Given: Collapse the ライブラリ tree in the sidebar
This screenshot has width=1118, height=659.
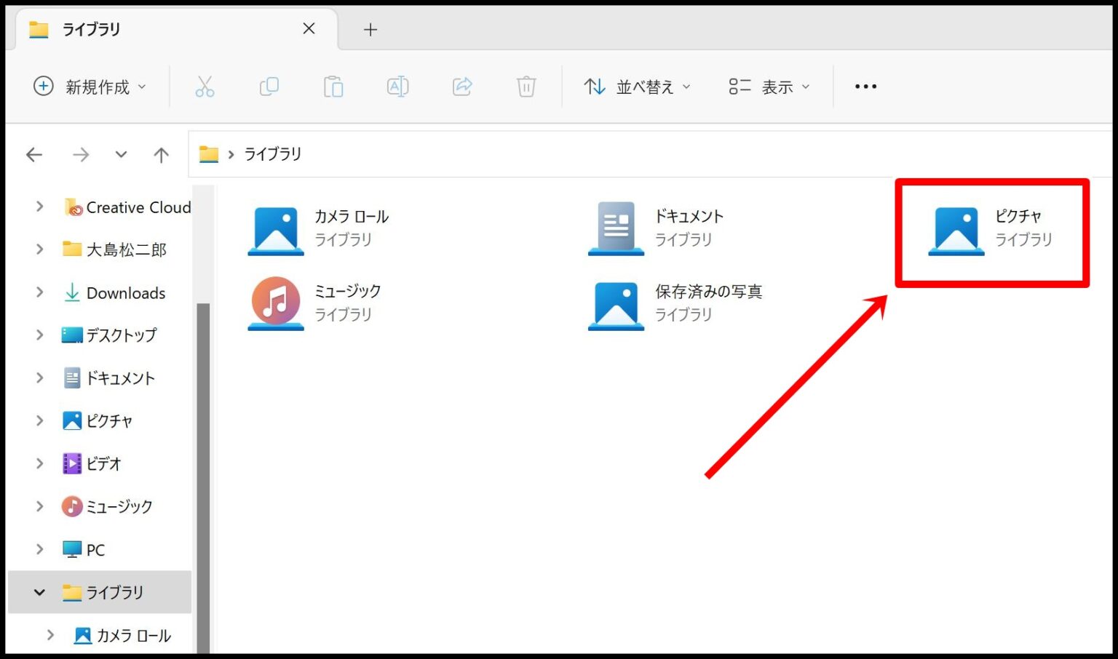Looking at the screenshot, I should [39, 592].
